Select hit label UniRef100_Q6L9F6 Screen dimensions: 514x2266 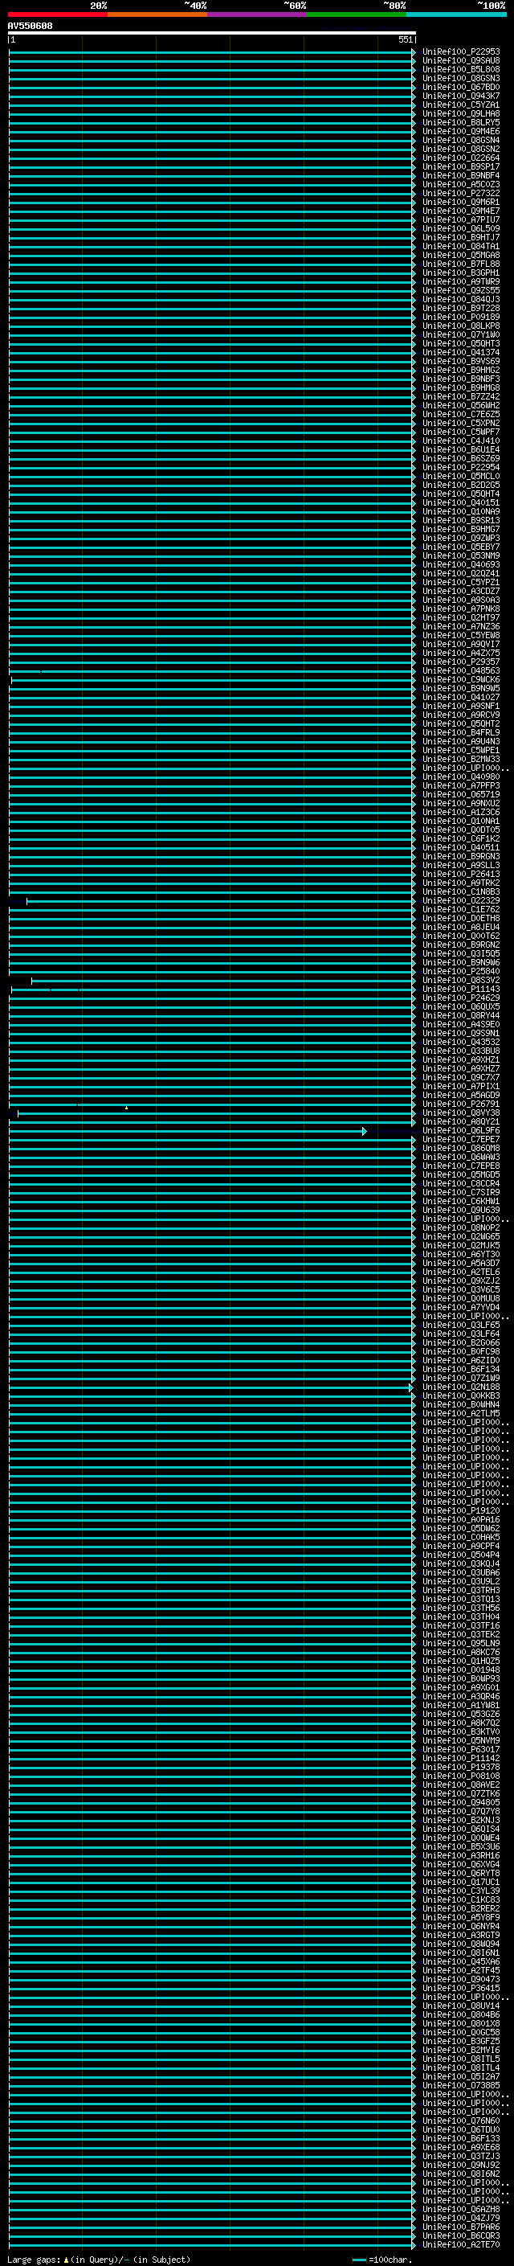460,1131
